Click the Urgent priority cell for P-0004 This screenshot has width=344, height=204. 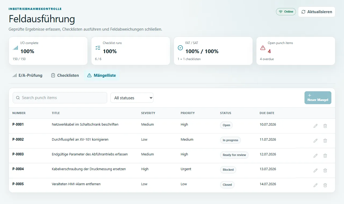[x=186, y=169]
